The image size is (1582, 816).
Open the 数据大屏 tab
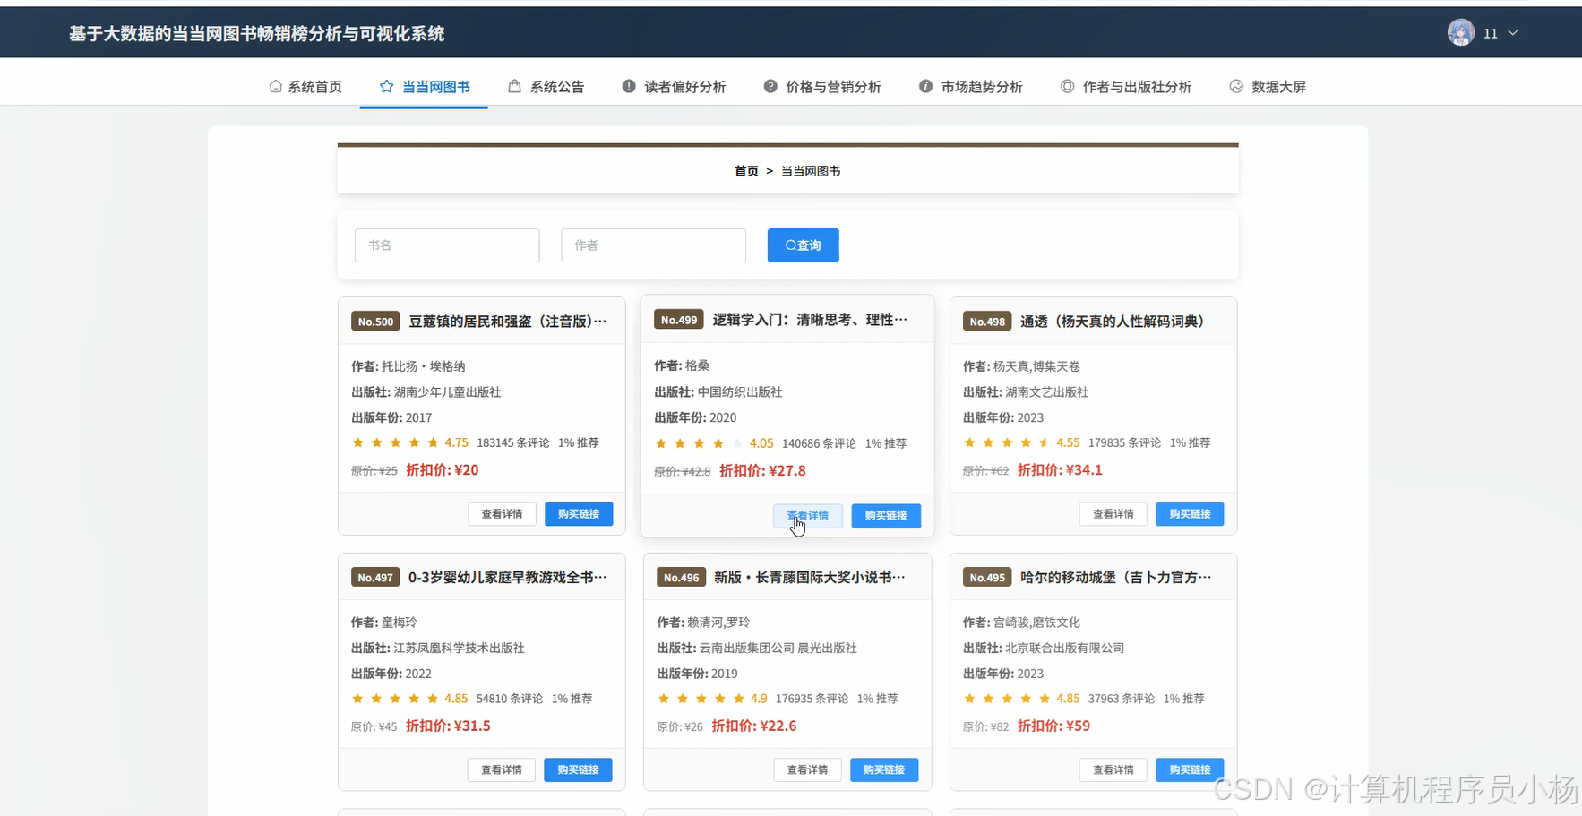tap(1268, 86)
